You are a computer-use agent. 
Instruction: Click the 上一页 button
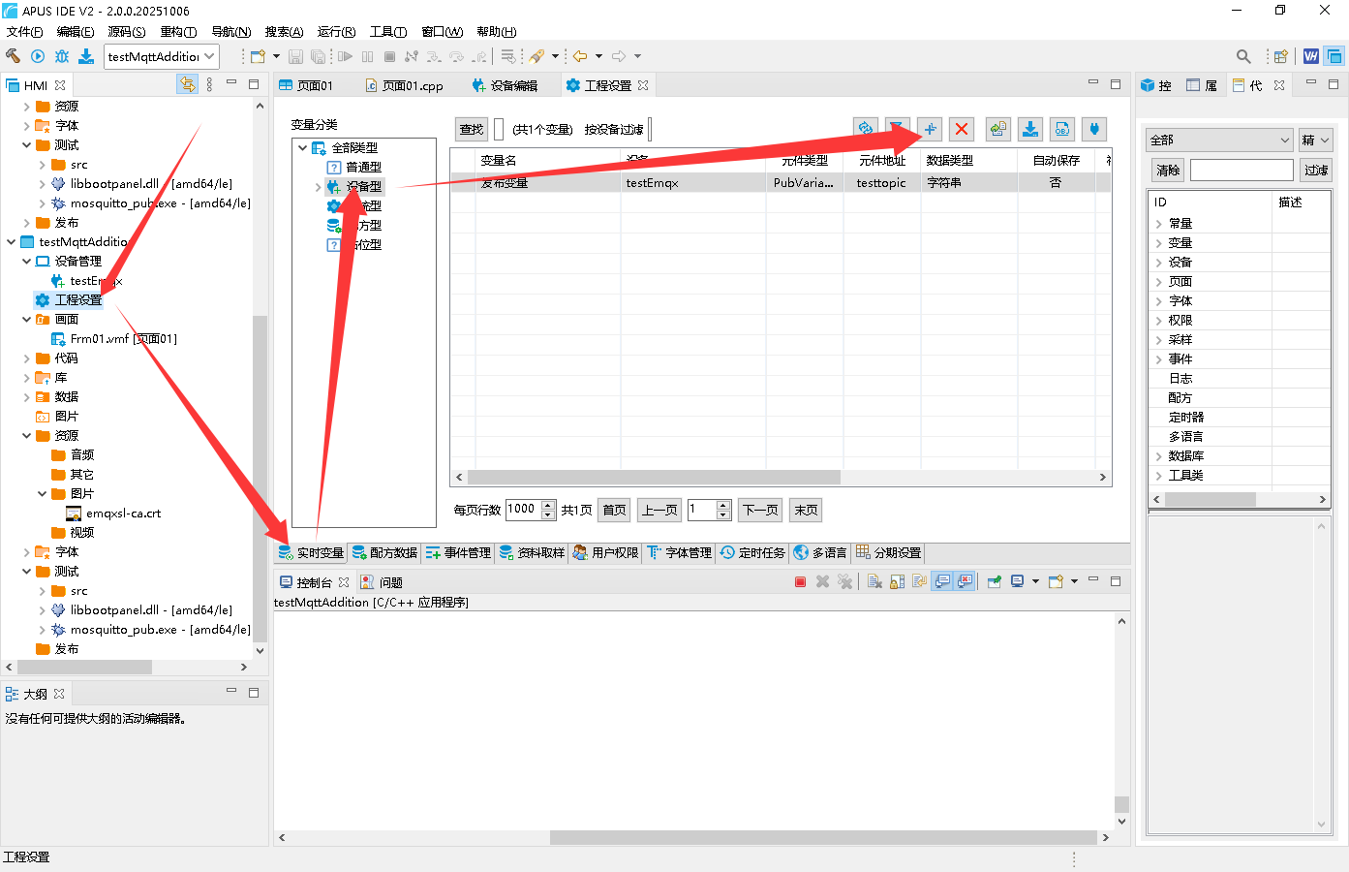(660, 510)
